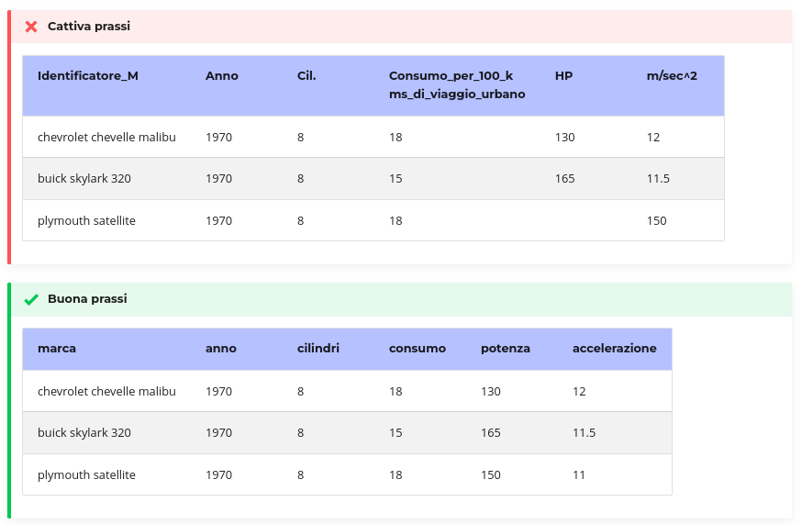Click the cilindri column header
The height and width of the screenshot is (524, 802).
318,349
